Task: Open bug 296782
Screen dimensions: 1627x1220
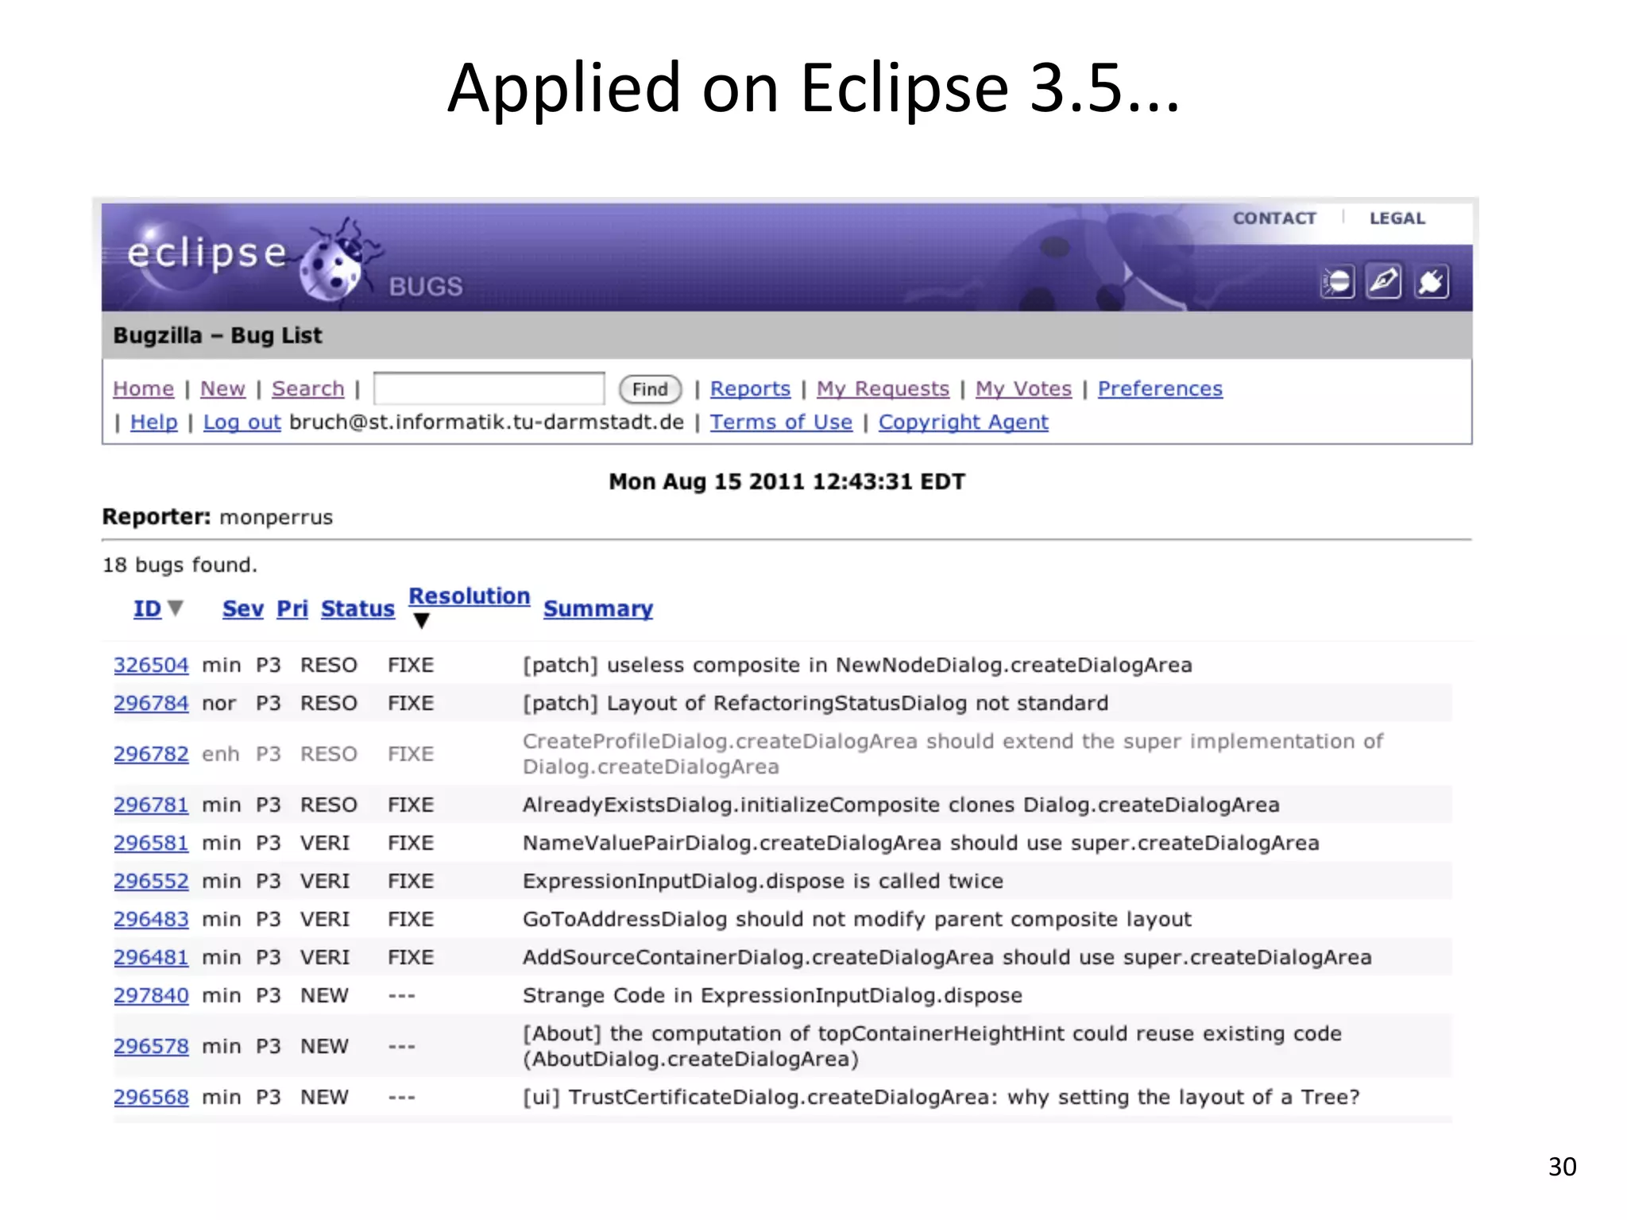Action: (151, 754)
